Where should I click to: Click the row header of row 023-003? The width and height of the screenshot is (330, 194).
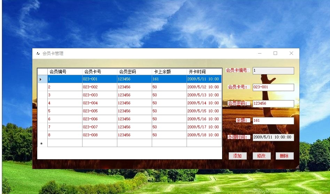tap(42, 95)
